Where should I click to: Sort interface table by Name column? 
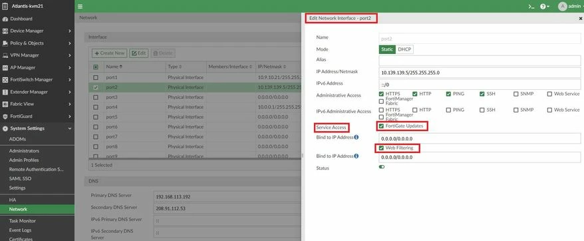point(114,67)
